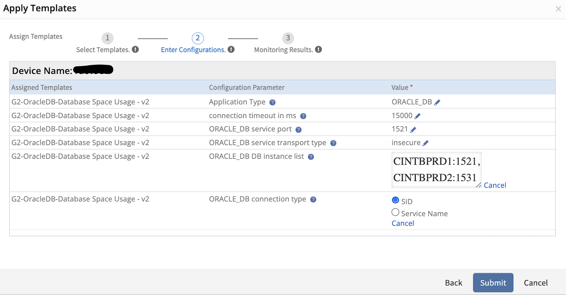The height and width of the screenshot is (295, 566).
Task: Submit the template configuration
Action: (x=493, y=283)
